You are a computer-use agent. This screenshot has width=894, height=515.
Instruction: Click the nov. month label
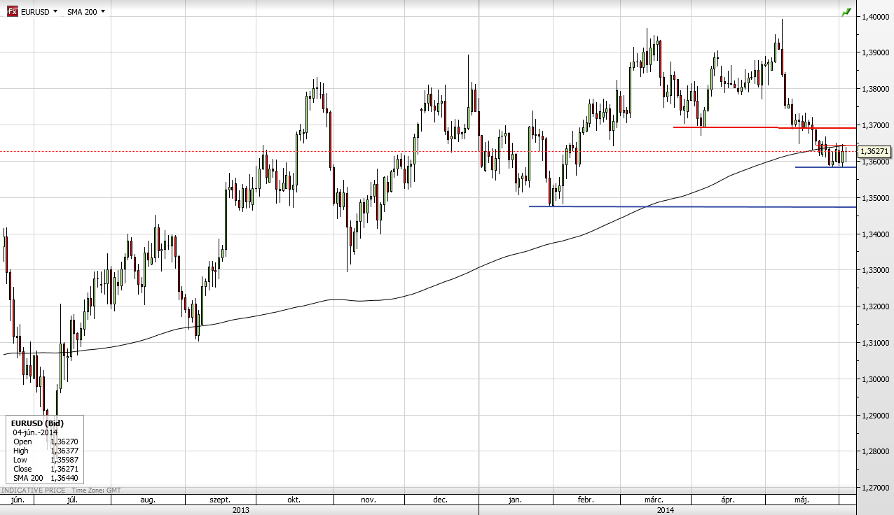click(369, 500)
